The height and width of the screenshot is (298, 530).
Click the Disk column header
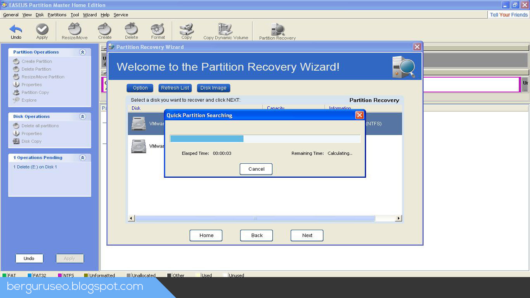(195, 108)
